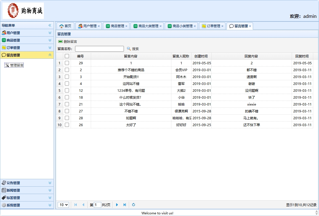
Task: Click the refresh icon in pagination bar
Action: [133, 205]
